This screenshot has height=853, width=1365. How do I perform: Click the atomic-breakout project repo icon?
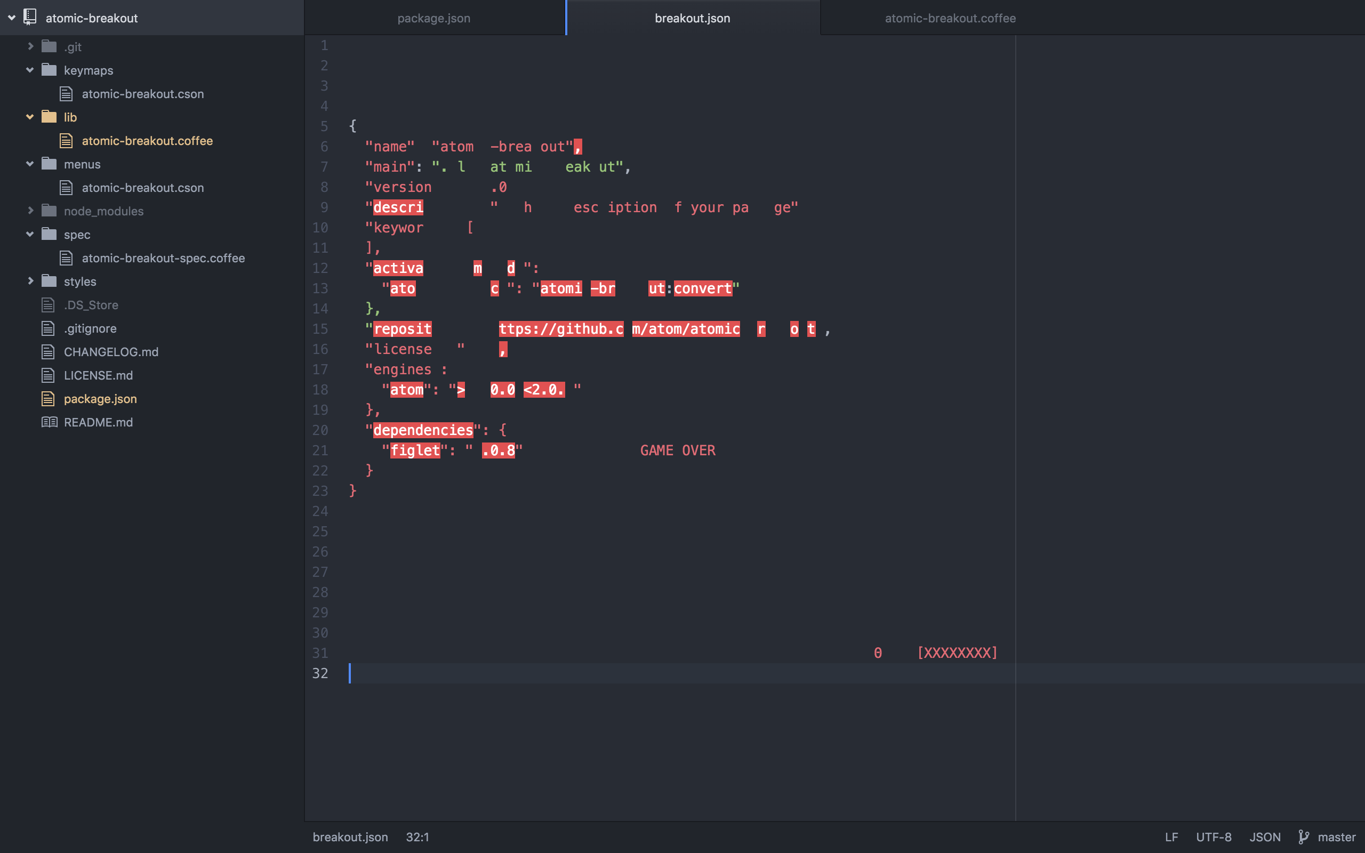(x=30, y=18)
